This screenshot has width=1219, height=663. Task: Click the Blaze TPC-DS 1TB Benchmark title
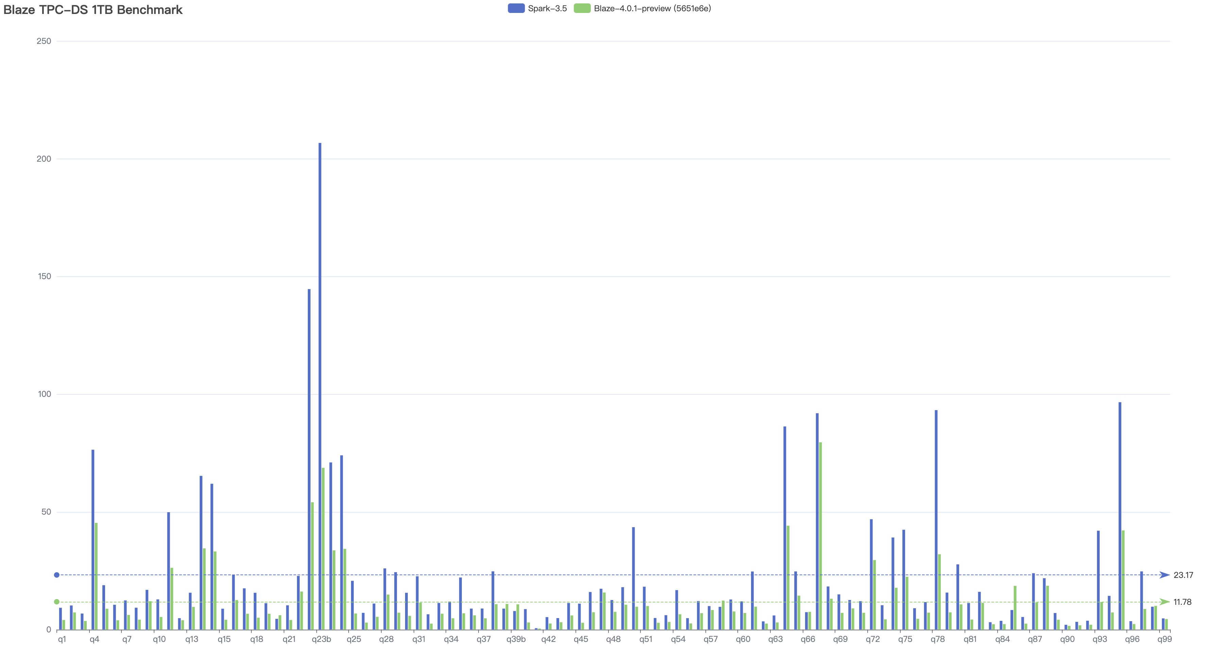coord(93,10)
